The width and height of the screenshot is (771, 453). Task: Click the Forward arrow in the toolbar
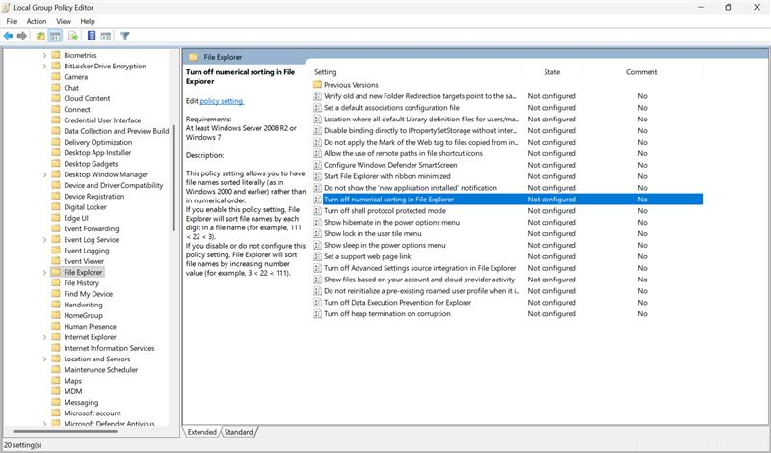click(21, 36)
